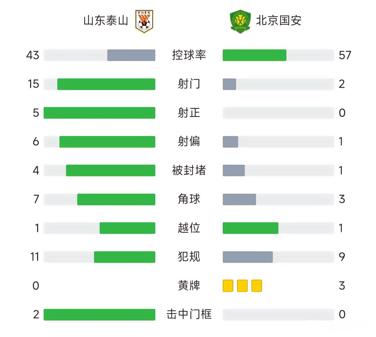Click the 被封堵 blocked shots label

pyautogui.click(x=189, y=170)
